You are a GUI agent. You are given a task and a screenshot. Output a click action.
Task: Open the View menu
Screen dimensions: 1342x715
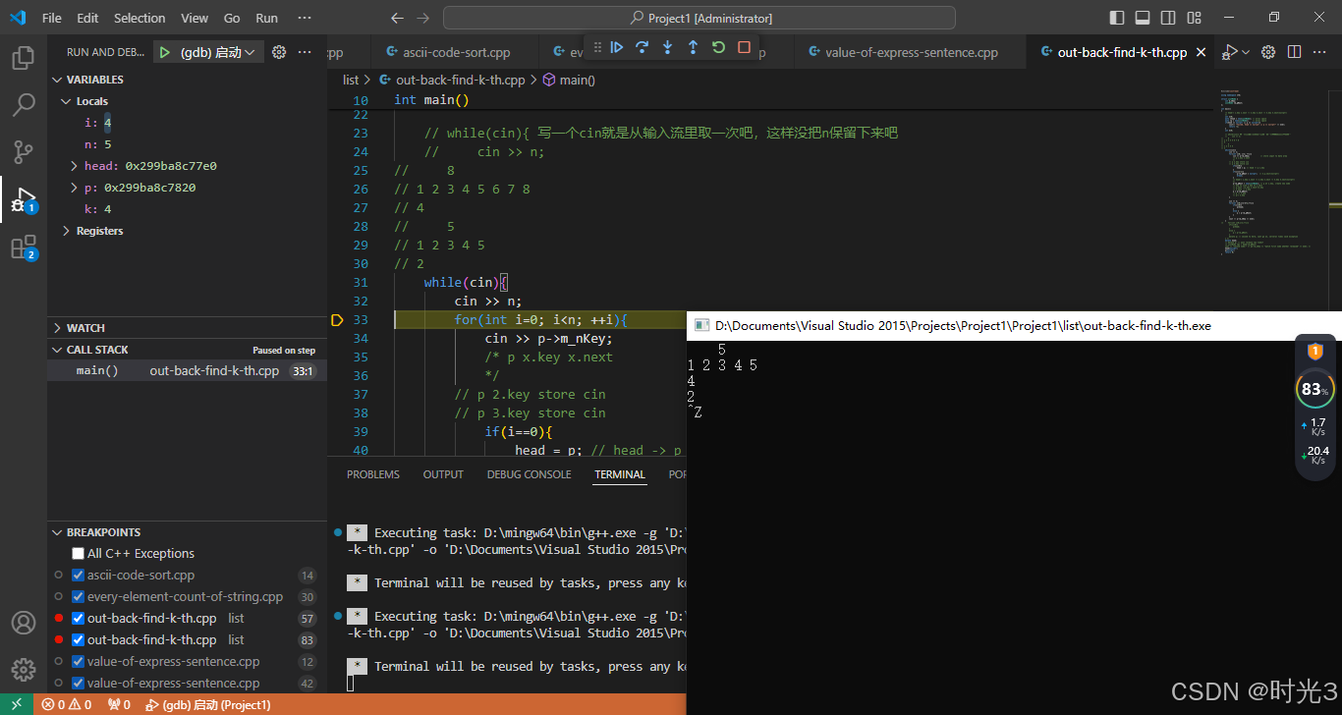click(x=195, y=18)
